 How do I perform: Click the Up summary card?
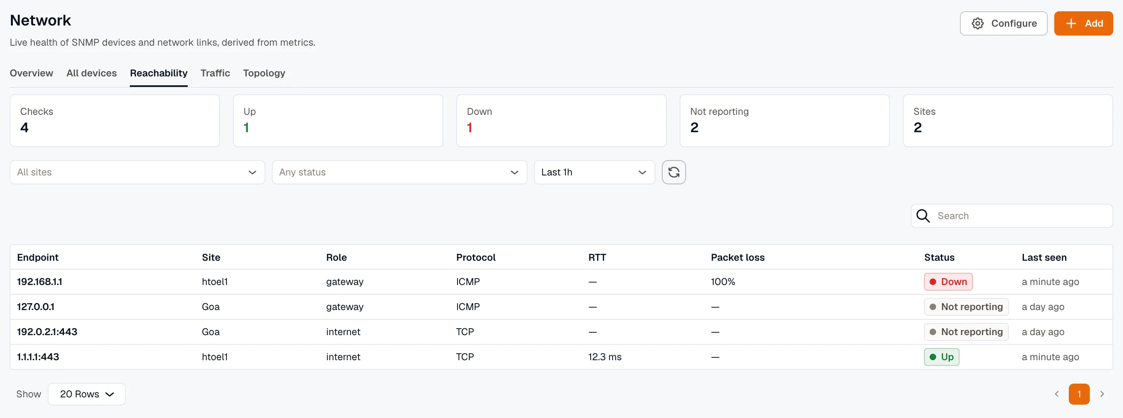[x=338, y=120]
